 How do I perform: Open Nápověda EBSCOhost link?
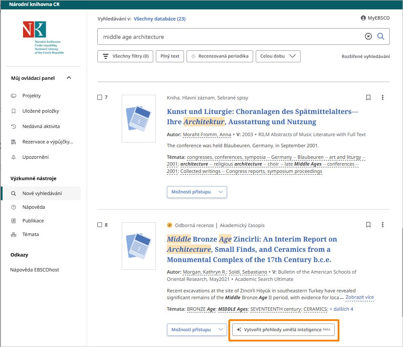click(x=35, y=270)
